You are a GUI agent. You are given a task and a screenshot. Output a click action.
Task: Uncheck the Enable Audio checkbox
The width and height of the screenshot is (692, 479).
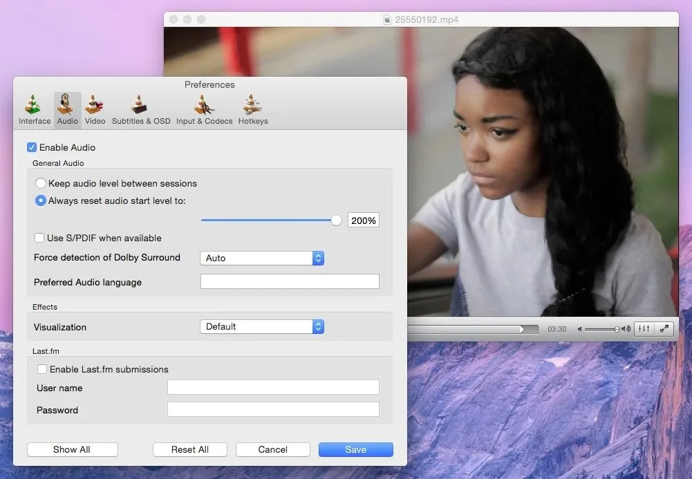[31, 147]
